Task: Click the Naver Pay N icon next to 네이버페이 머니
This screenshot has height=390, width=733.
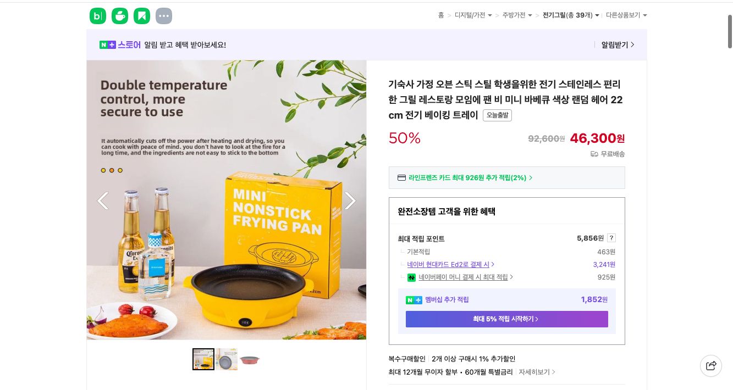Action: [411, 277]
